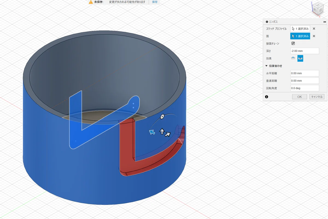
Task: Uncheck the 接面チェーン checkbox
Action: pos(293,43)
